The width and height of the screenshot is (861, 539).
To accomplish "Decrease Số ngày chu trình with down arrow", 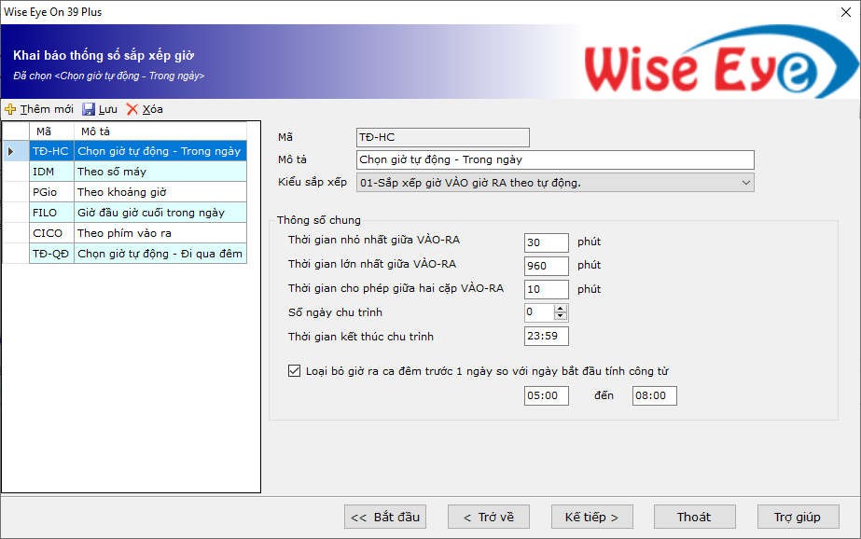I will pos(560,316).
